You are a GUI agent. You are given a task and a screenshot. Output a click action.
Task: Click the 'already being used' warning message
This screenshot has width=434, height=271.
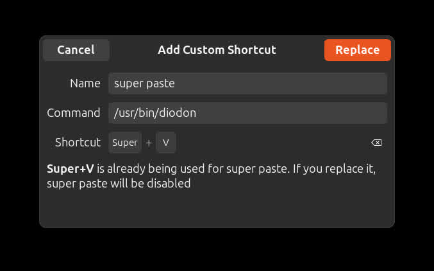231,170
